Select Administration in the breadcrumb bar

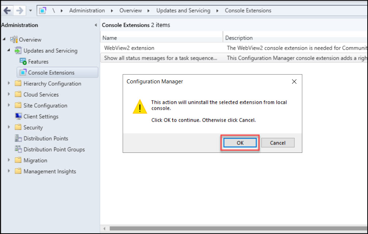tap(87, 11)
